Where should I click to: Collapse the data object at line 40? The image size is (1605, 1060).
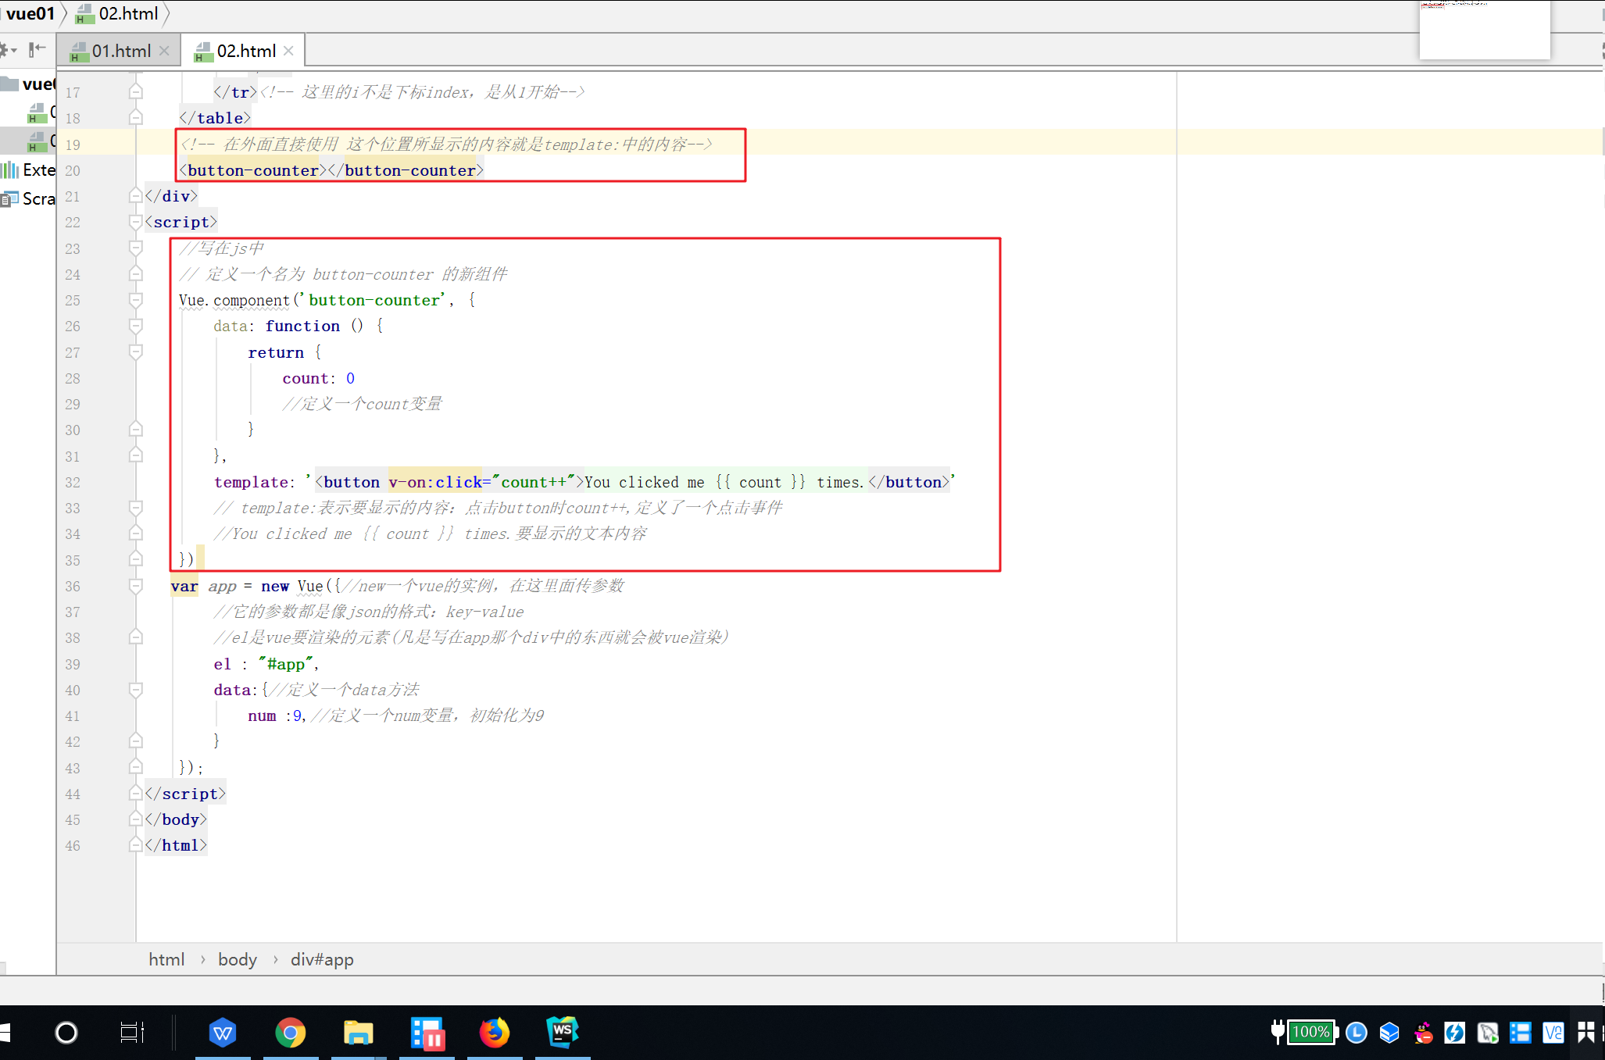tap(136, 690)
